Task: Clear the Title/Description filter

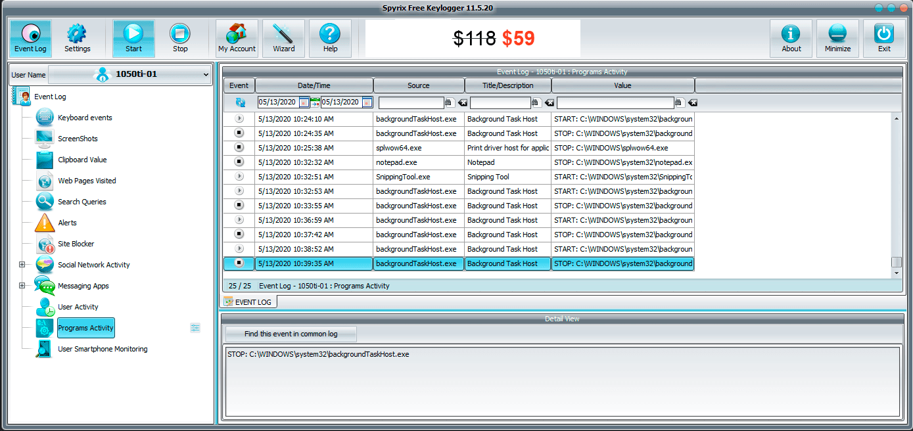Action: coord(550,102)
